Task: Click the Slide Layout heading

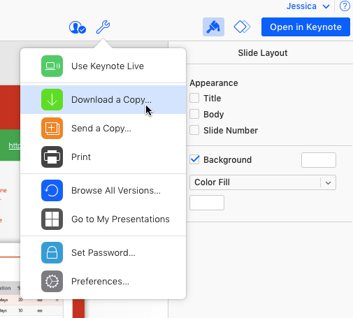Action: 263,53
